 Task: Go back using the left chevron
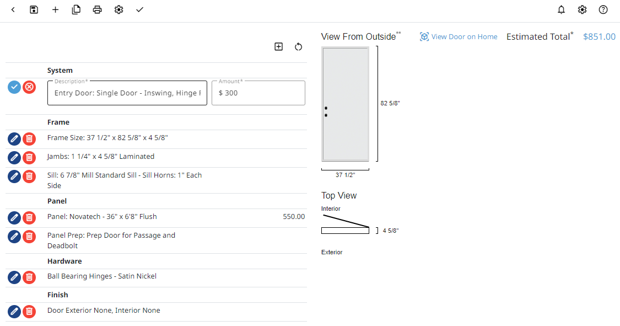[x=13, y=10]
